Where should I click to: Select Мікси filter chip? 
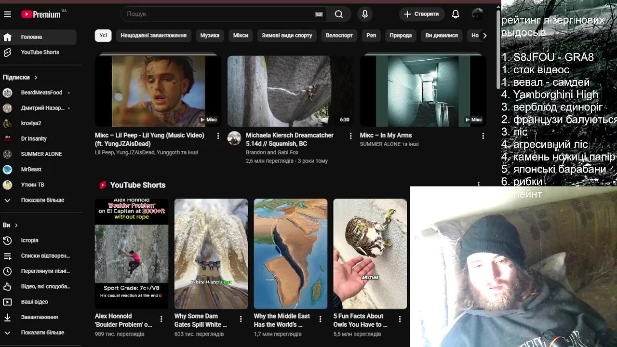click(x=241, y=35)
